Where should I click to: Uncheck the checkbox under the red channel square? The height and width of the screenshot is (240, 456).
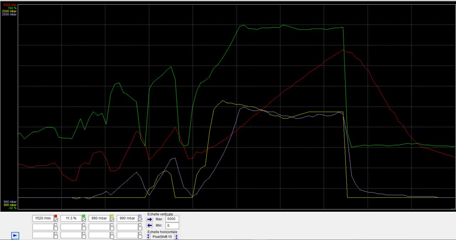[x=56, y=220]
